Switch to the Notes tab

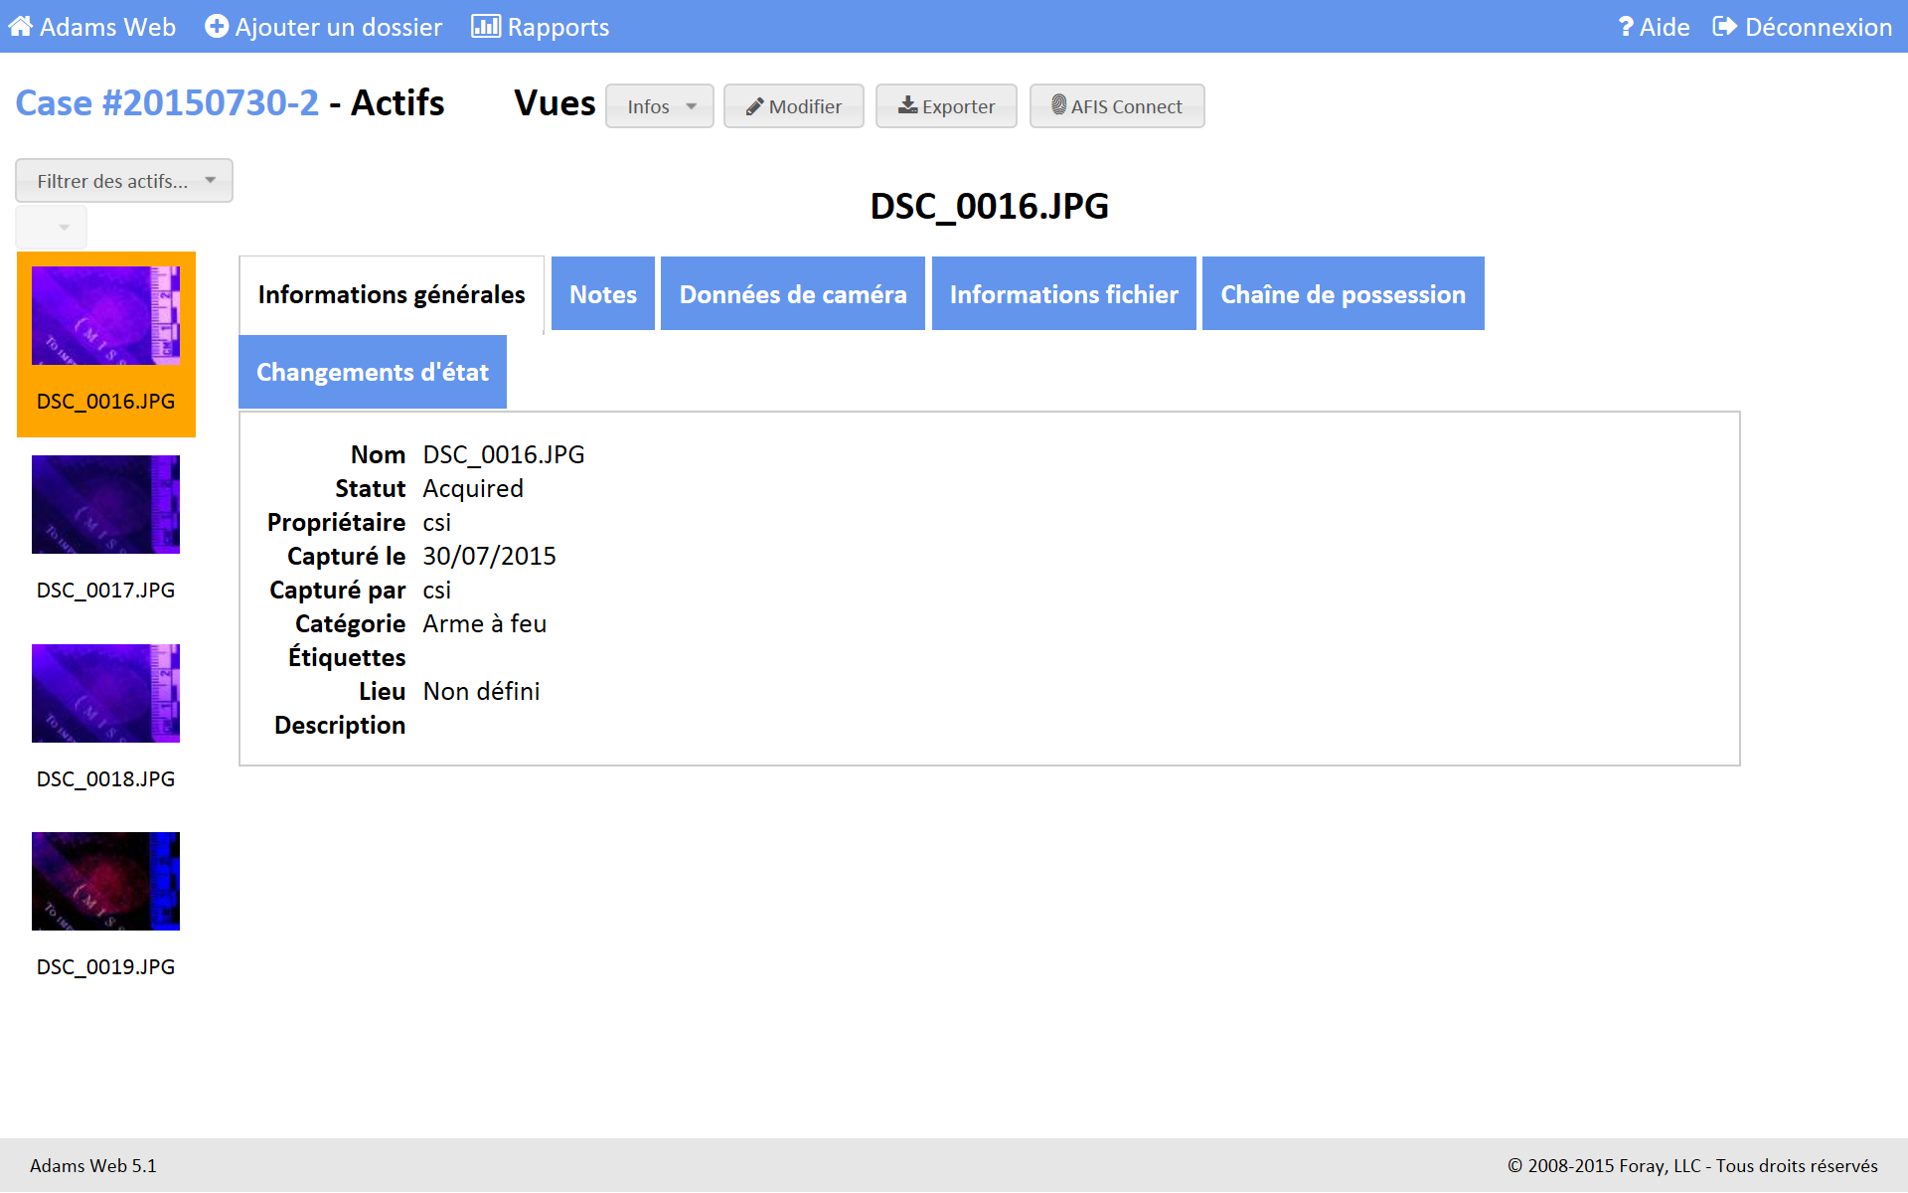[x=603, y=294]
